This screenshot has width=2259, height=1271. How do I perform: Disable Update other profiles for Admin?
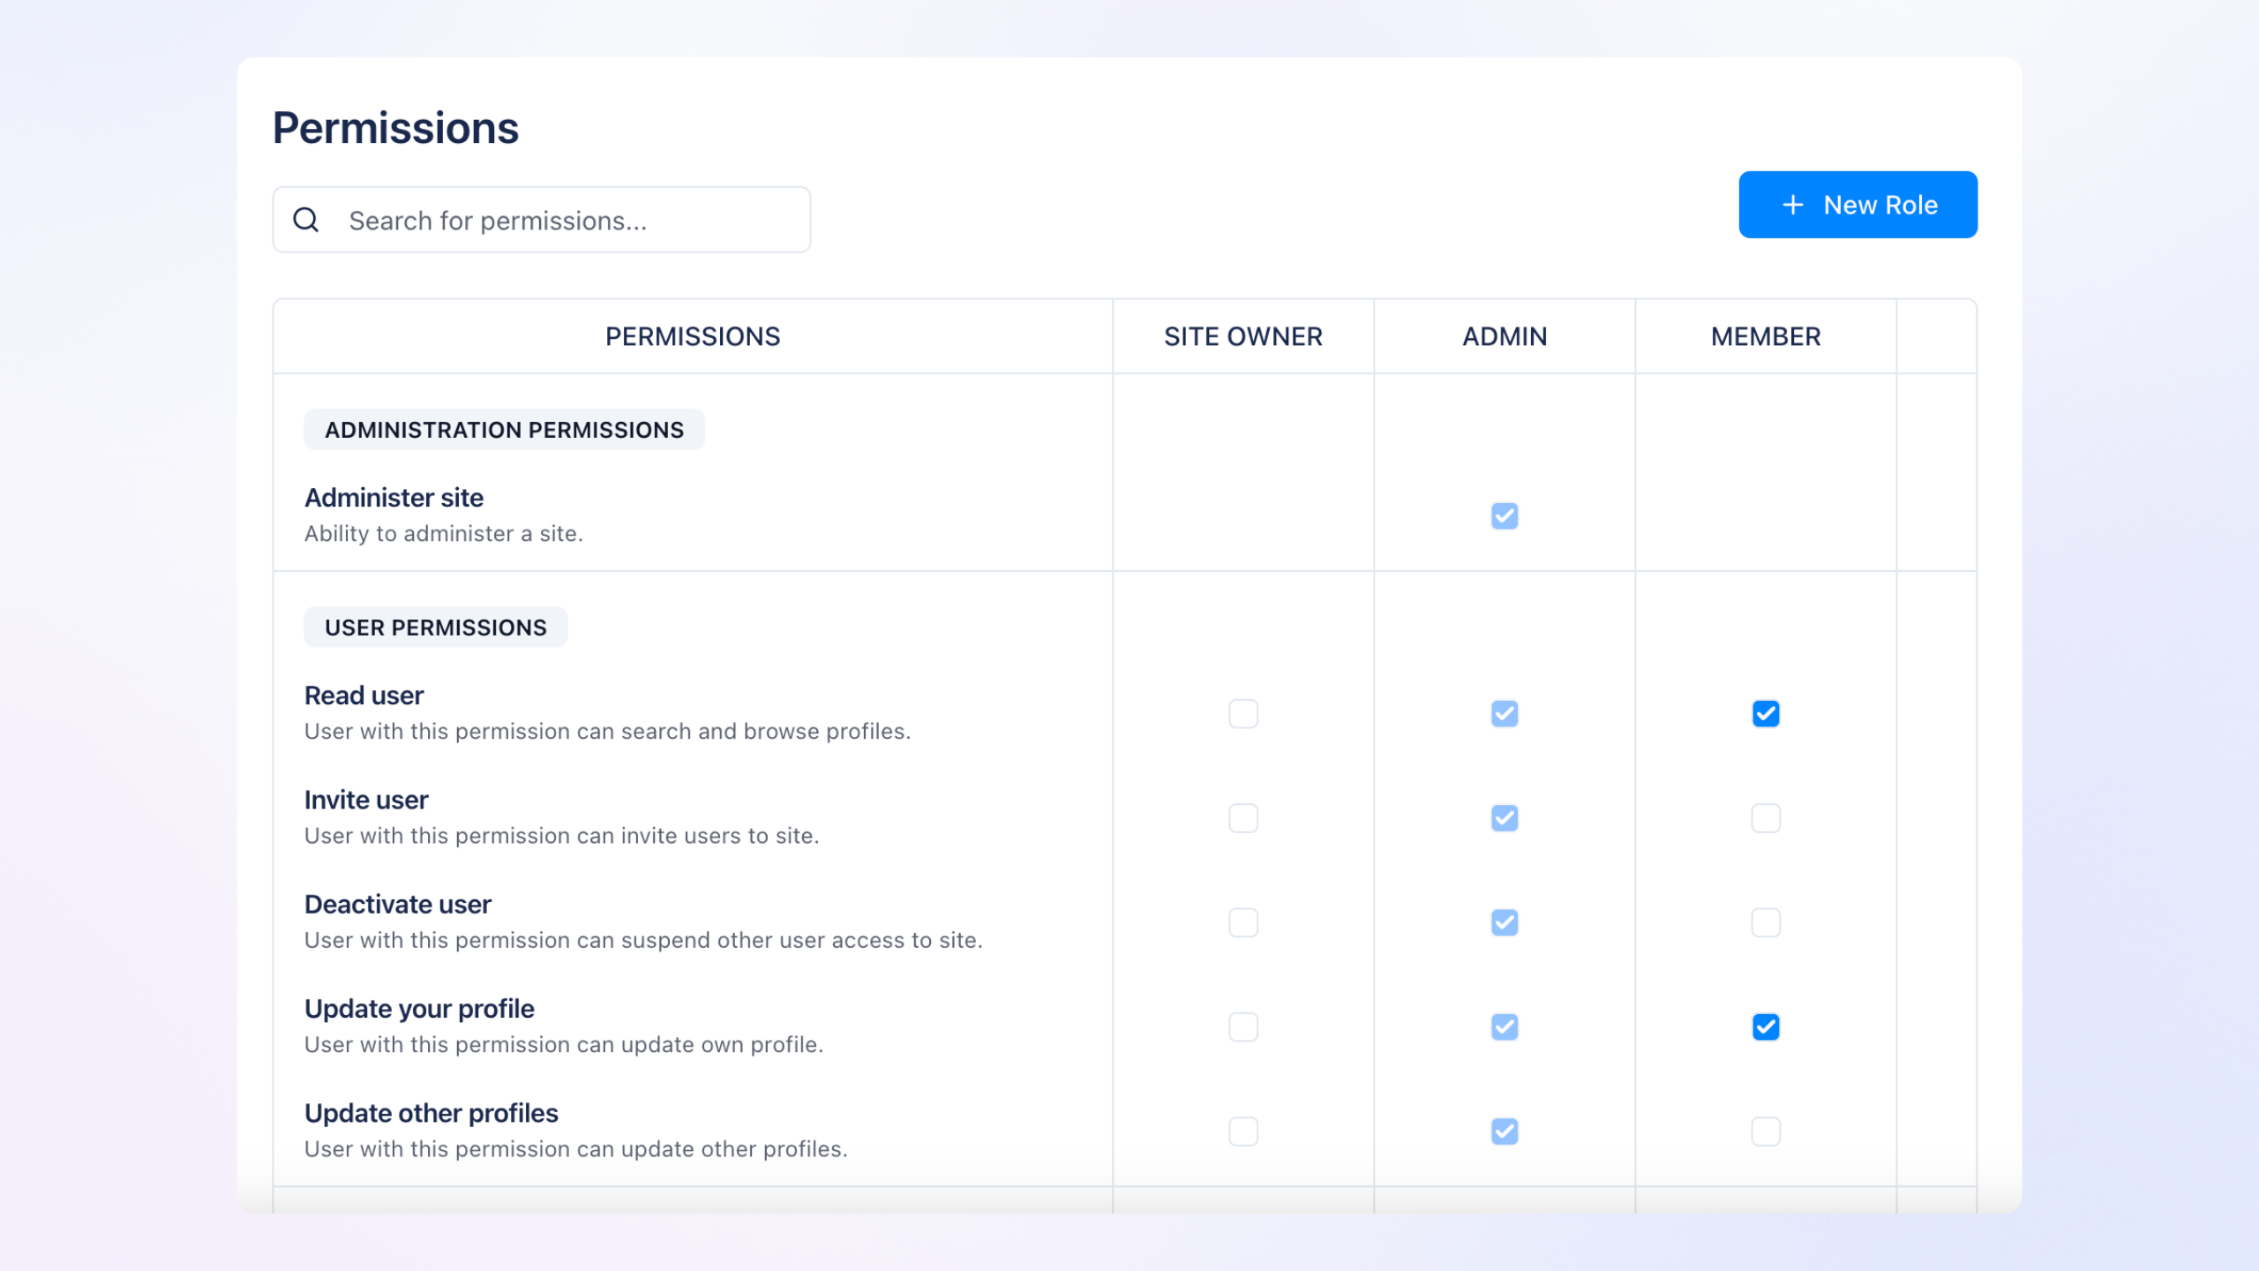pyautogui.click(x=1505, y=1131)
